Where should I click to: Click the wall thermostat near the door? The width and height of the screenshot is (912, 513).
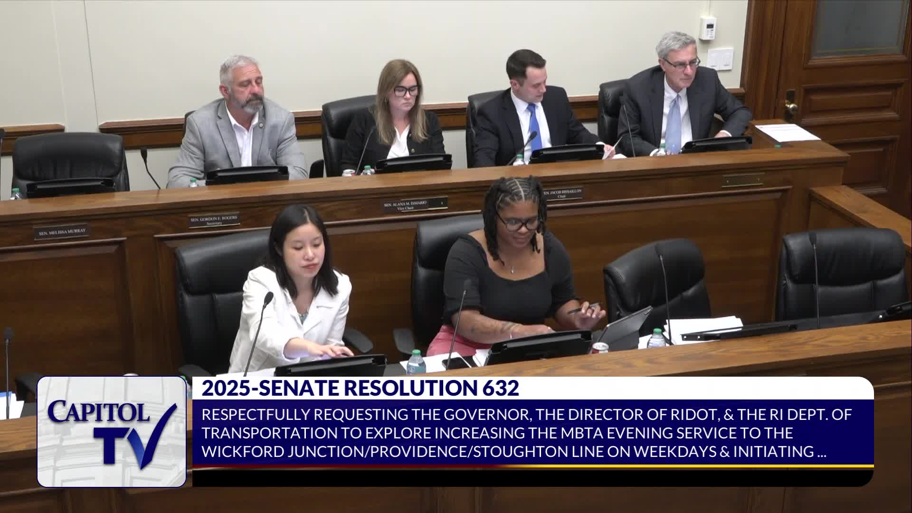pyautogui.click(x=707, y=28)
